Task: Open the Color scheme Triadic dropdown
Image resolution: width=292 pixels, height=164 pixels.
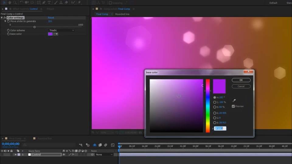Action: pyautogui.click(x=61, y=30)
